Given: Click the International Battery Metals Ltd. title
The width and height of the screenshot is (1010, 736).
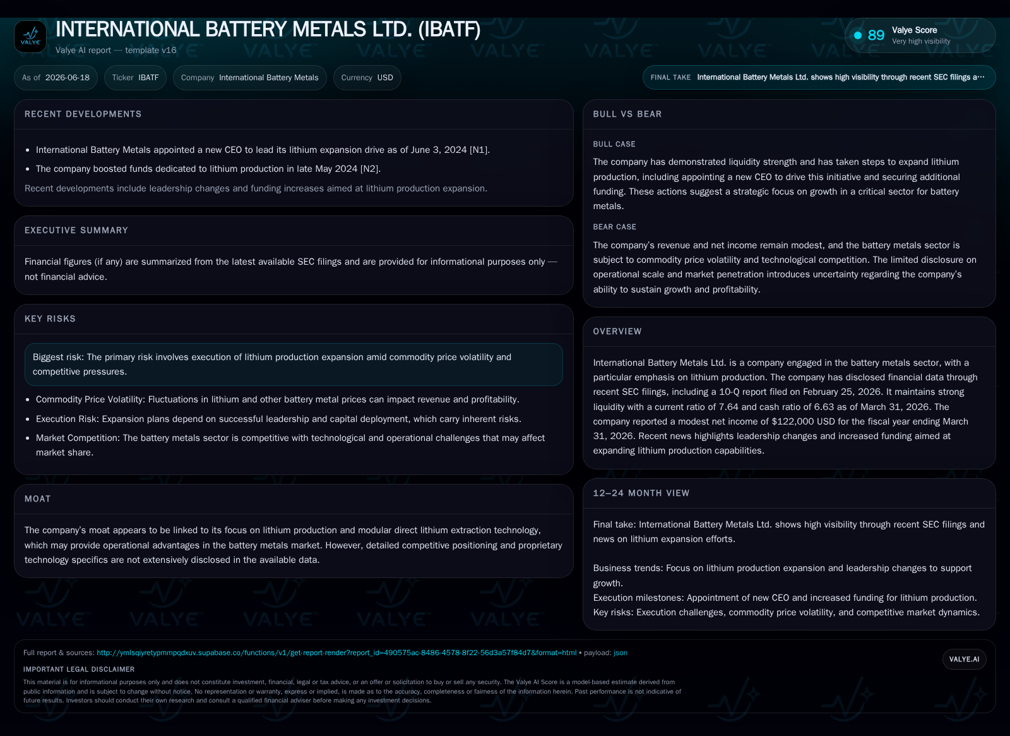Looking at the screenshot, I should coord(268,30).
